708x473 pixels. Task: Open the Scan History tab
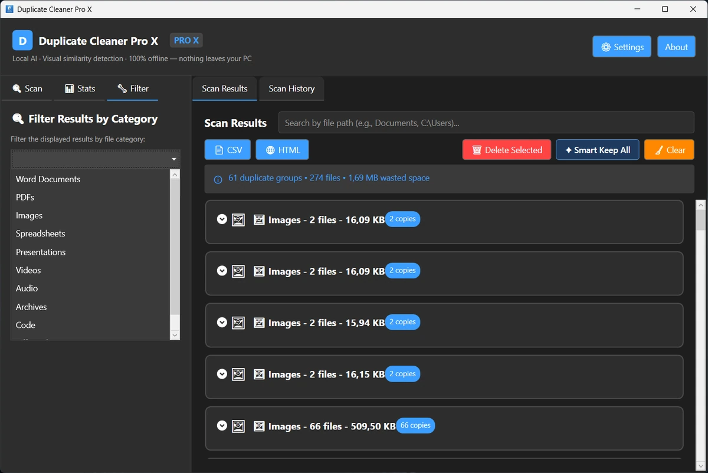click(291, 88)
